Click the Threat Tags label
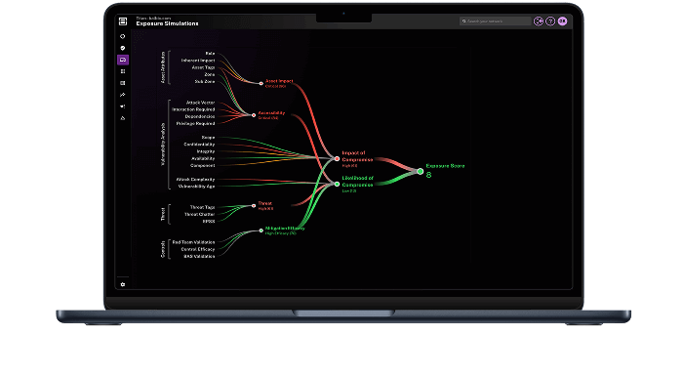 coord(203,207)
